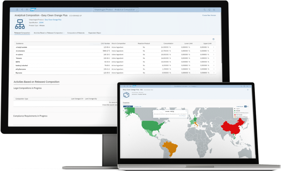The width and height of the screenshot is (281, 171).
Task: Go to home icon in laptop header
Action: click(130, 86)
